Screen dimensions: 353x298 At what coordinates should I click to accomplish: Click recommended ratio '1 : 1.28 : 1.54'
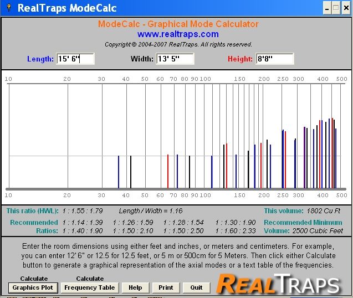point(183,223)
